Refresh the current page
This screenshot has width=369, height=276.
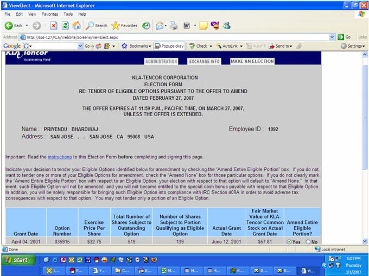coord(65,25)
